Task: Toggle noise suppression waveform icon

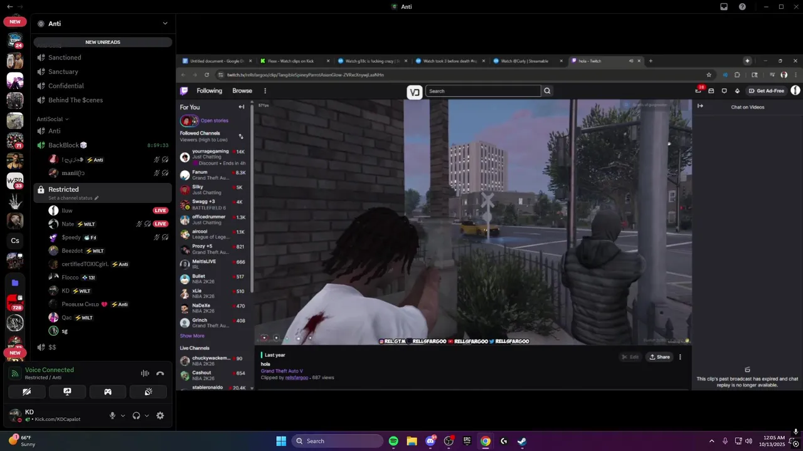Action: point(145,373)
